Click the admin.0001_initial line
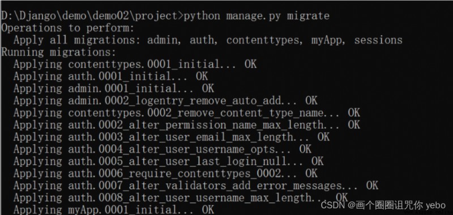The image size is (453, 215). click(114, 89)
